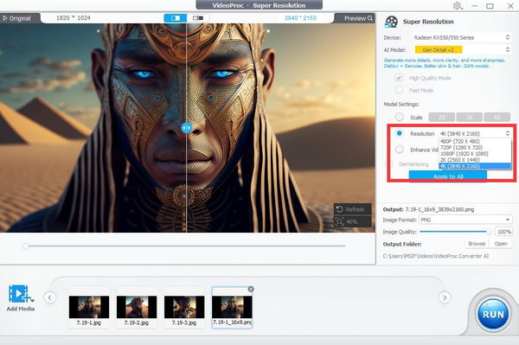This screenshot has width=519, height=345.
Task: Click the RUN button
Action: (x=493, y=314)
